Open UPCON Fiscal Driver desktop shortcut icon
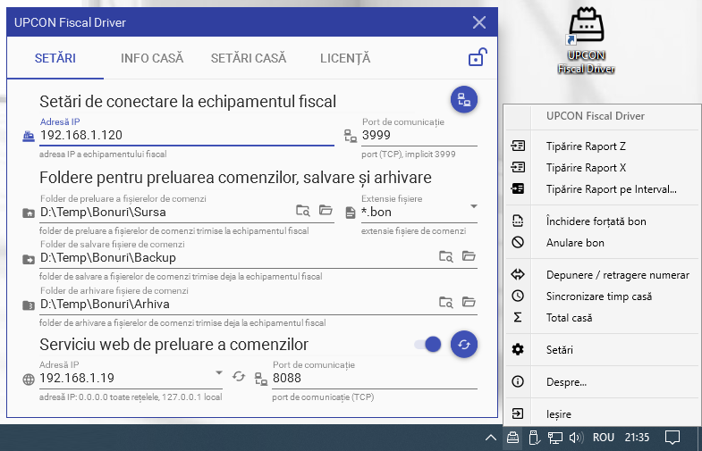 pos(586,40)
